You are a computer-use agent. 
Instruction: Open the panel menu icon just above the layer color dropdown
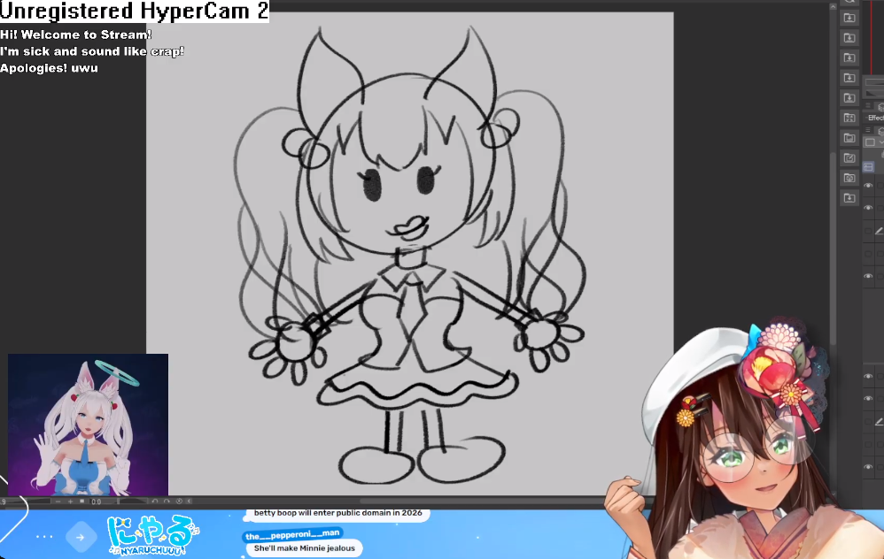pos(868,129)
